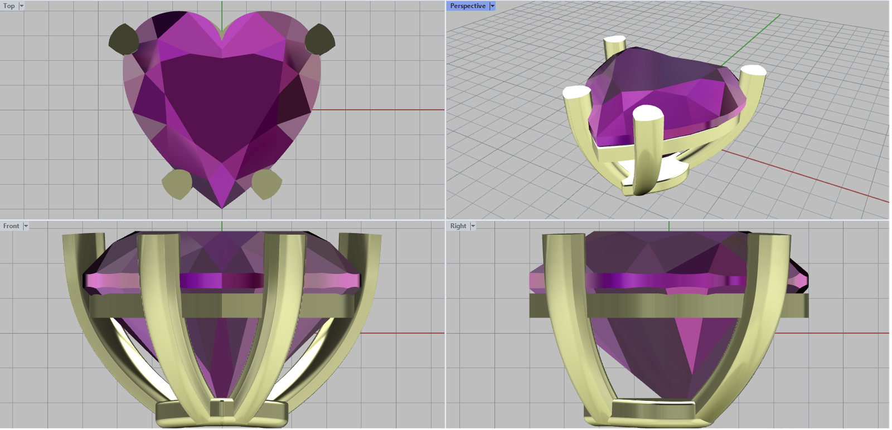The image size is (892, 430).
Task: Click the Perspective viewport title label
Action: [x=468, y=6]
